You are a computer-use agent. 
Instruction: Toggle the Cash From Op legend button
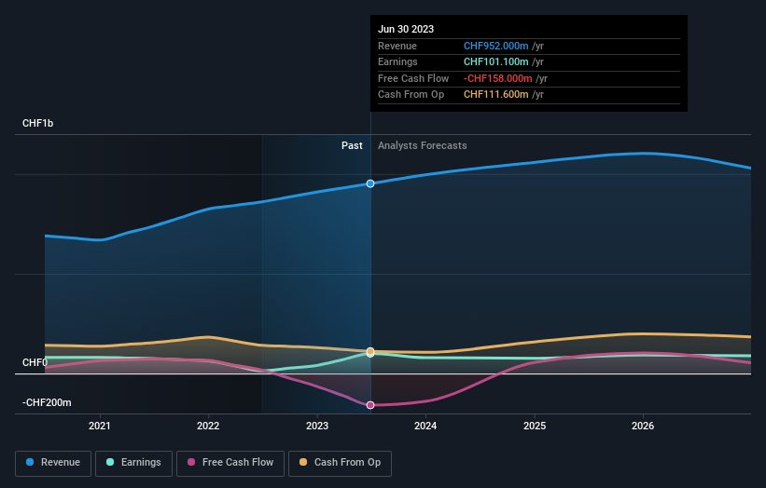[340, 463]
